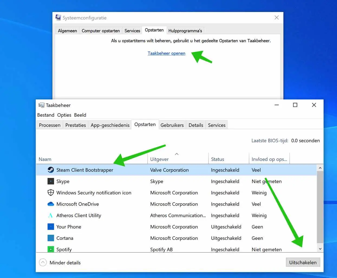This screenshot has height=278, width=337.
Task: Switch to the Prestaties tab
Action: (x=76, y=125)
